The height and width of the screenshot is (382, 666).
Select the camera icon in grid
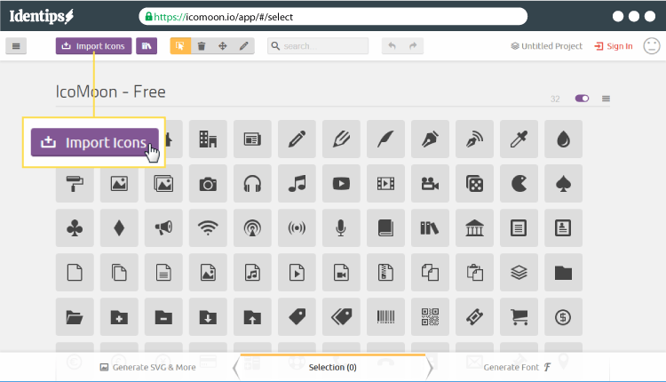(208, 184)
